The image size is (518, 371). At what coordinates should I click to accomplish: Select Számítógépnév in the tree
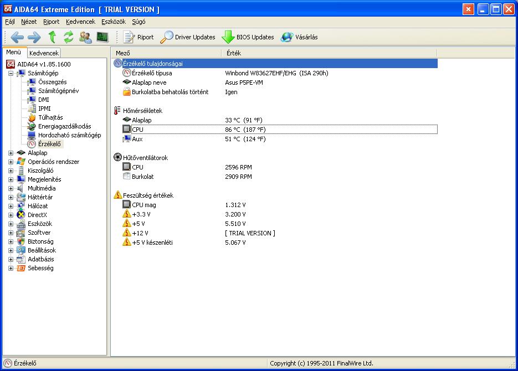point(59,91)
